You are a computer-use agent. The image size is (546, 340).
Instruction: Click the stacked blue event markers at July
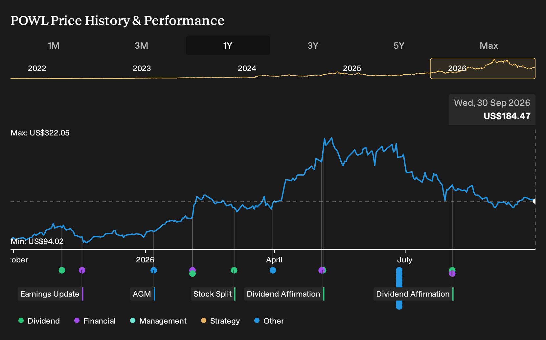pos(399,288)
